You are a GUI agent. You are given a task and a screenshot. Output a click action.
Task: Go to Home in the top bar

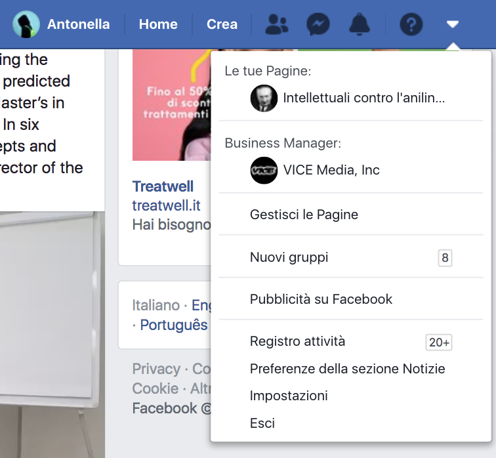click(x=158, y=24)
